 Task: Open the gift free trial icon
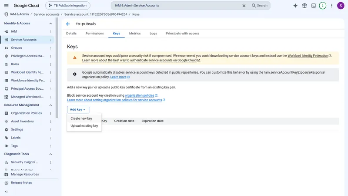pyautogui.click(x=304, y=6)
